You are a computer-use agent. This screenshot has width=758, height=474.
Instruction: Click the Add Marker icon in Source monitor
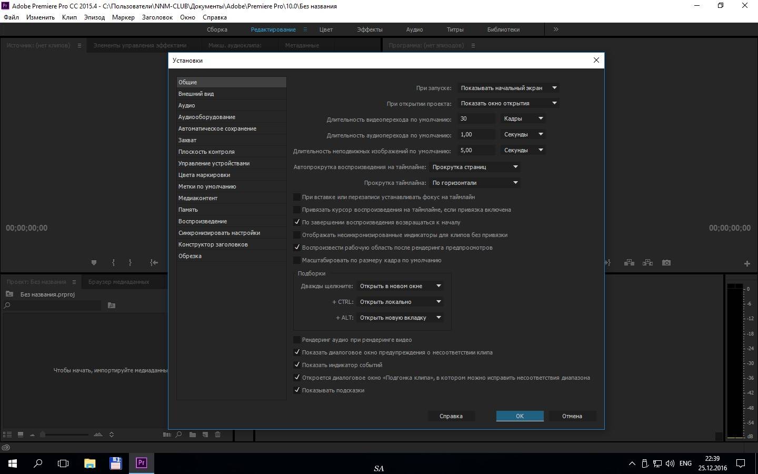click(x=94, y=263)
